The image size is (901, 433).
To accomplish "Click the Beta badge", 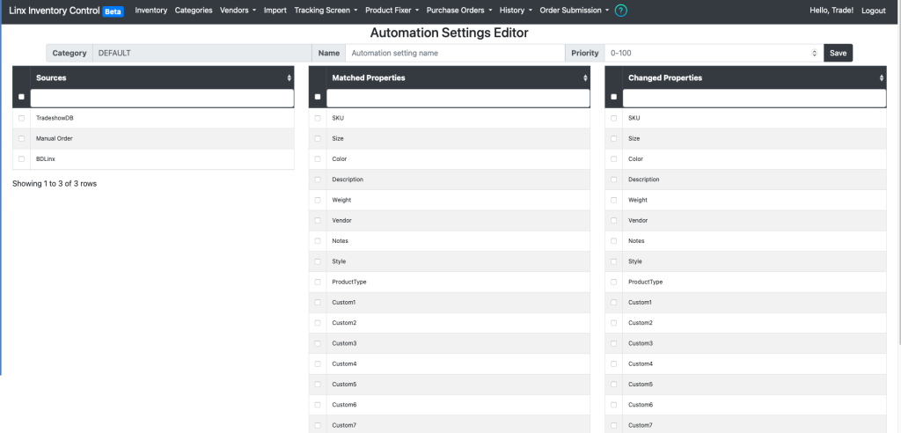I will (114, 11).
